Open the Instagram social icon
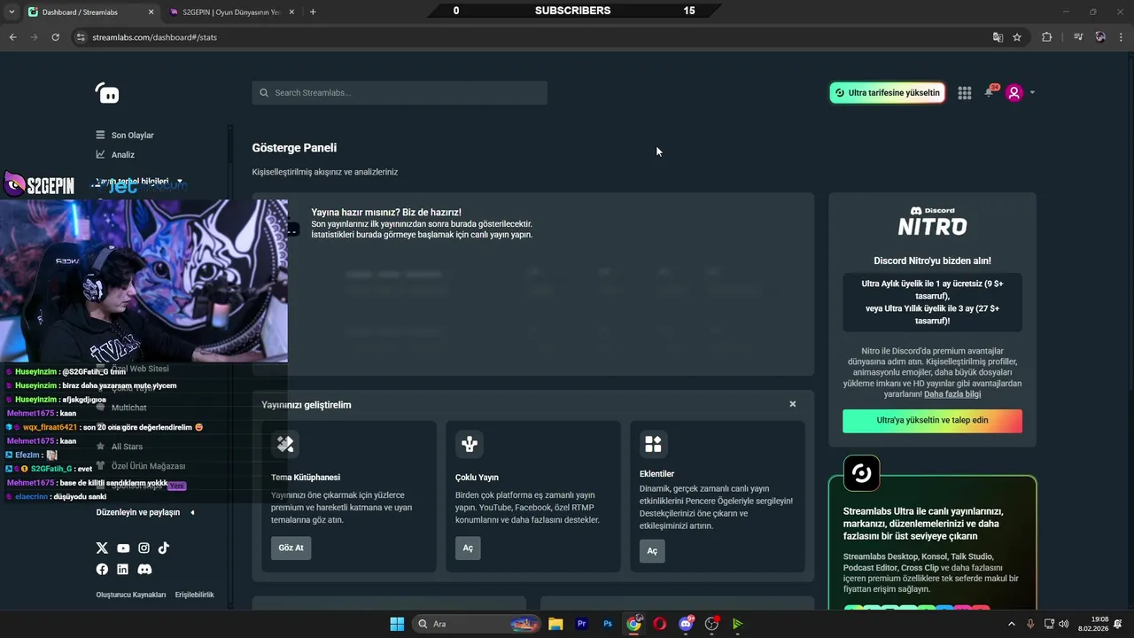 tap(144, 549)
